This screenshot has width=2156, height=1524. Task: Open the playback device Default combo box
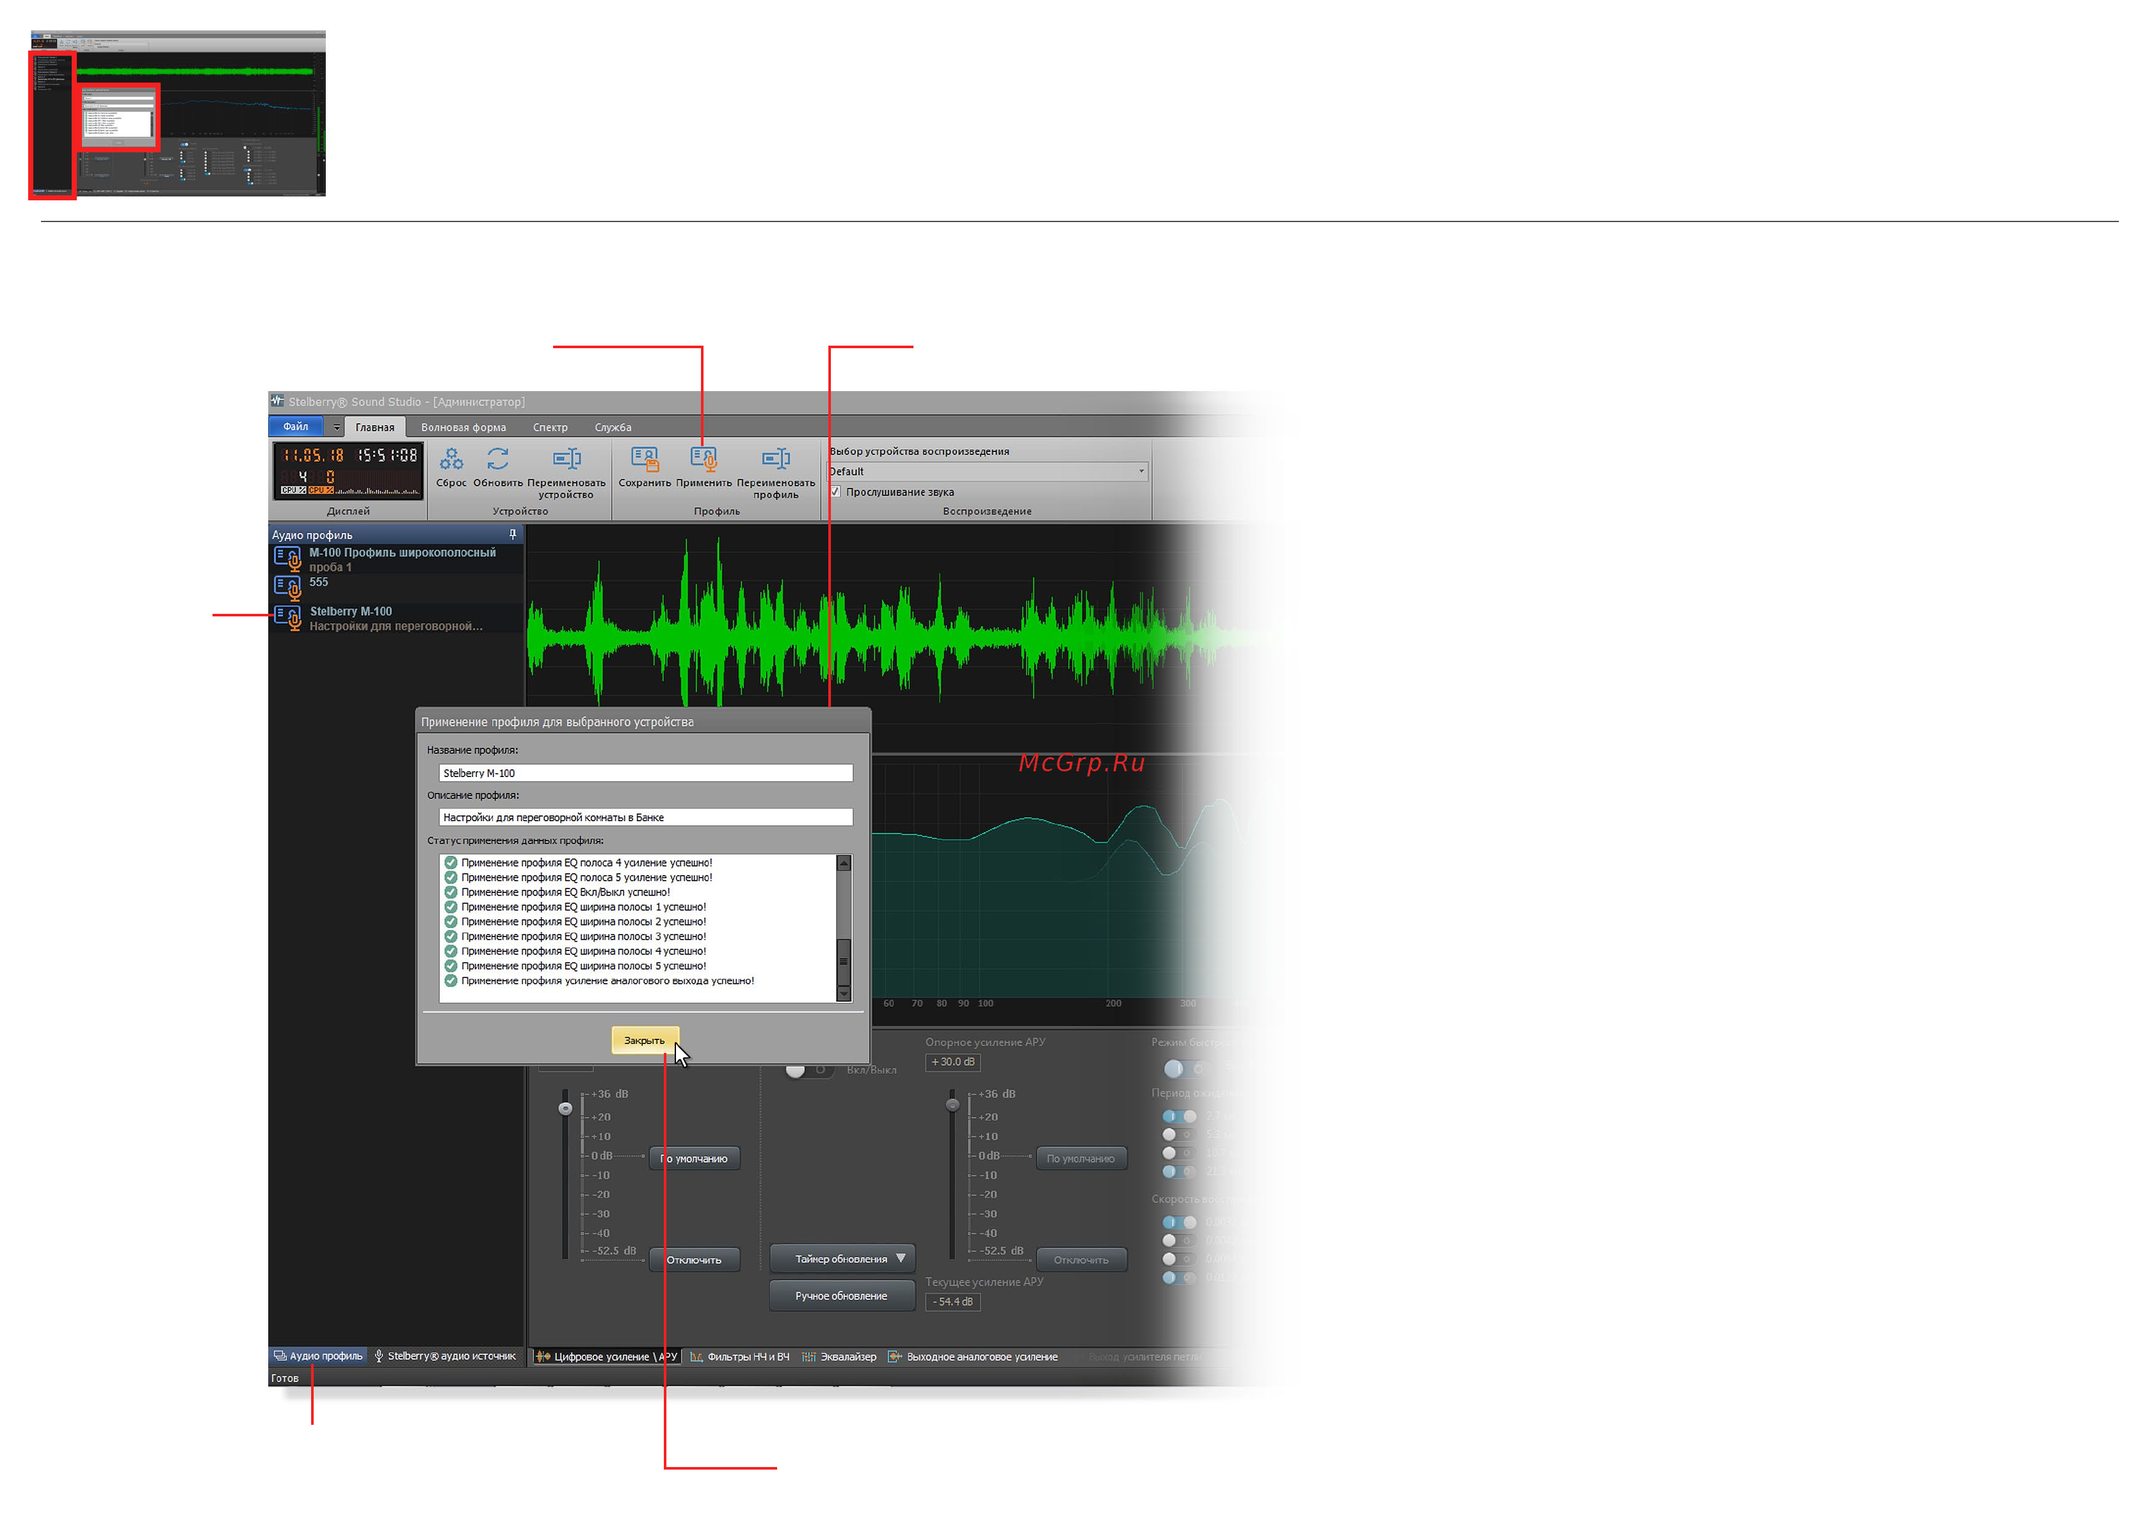(987, 471)
